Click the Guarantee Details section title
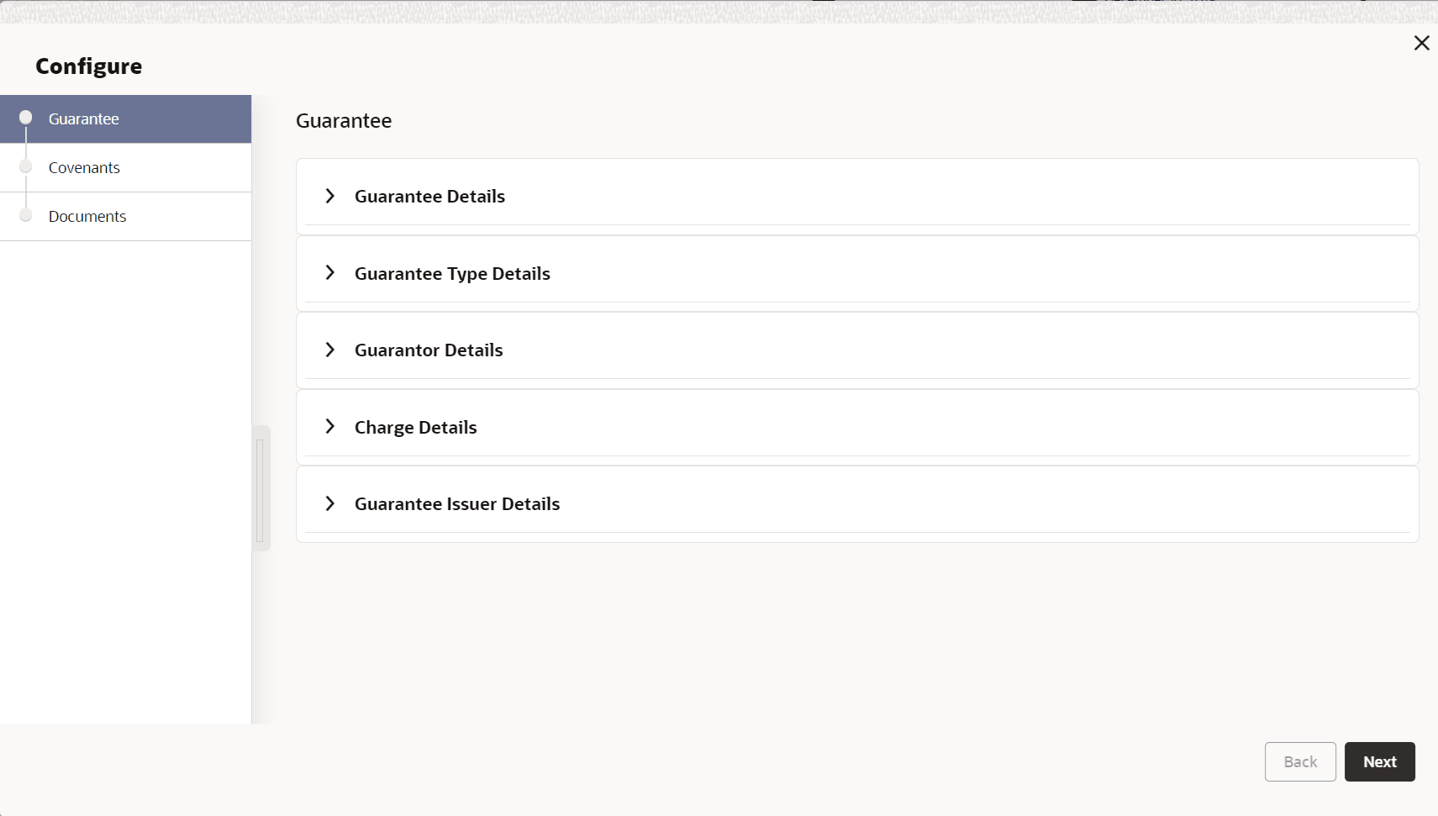 [429, 196]
